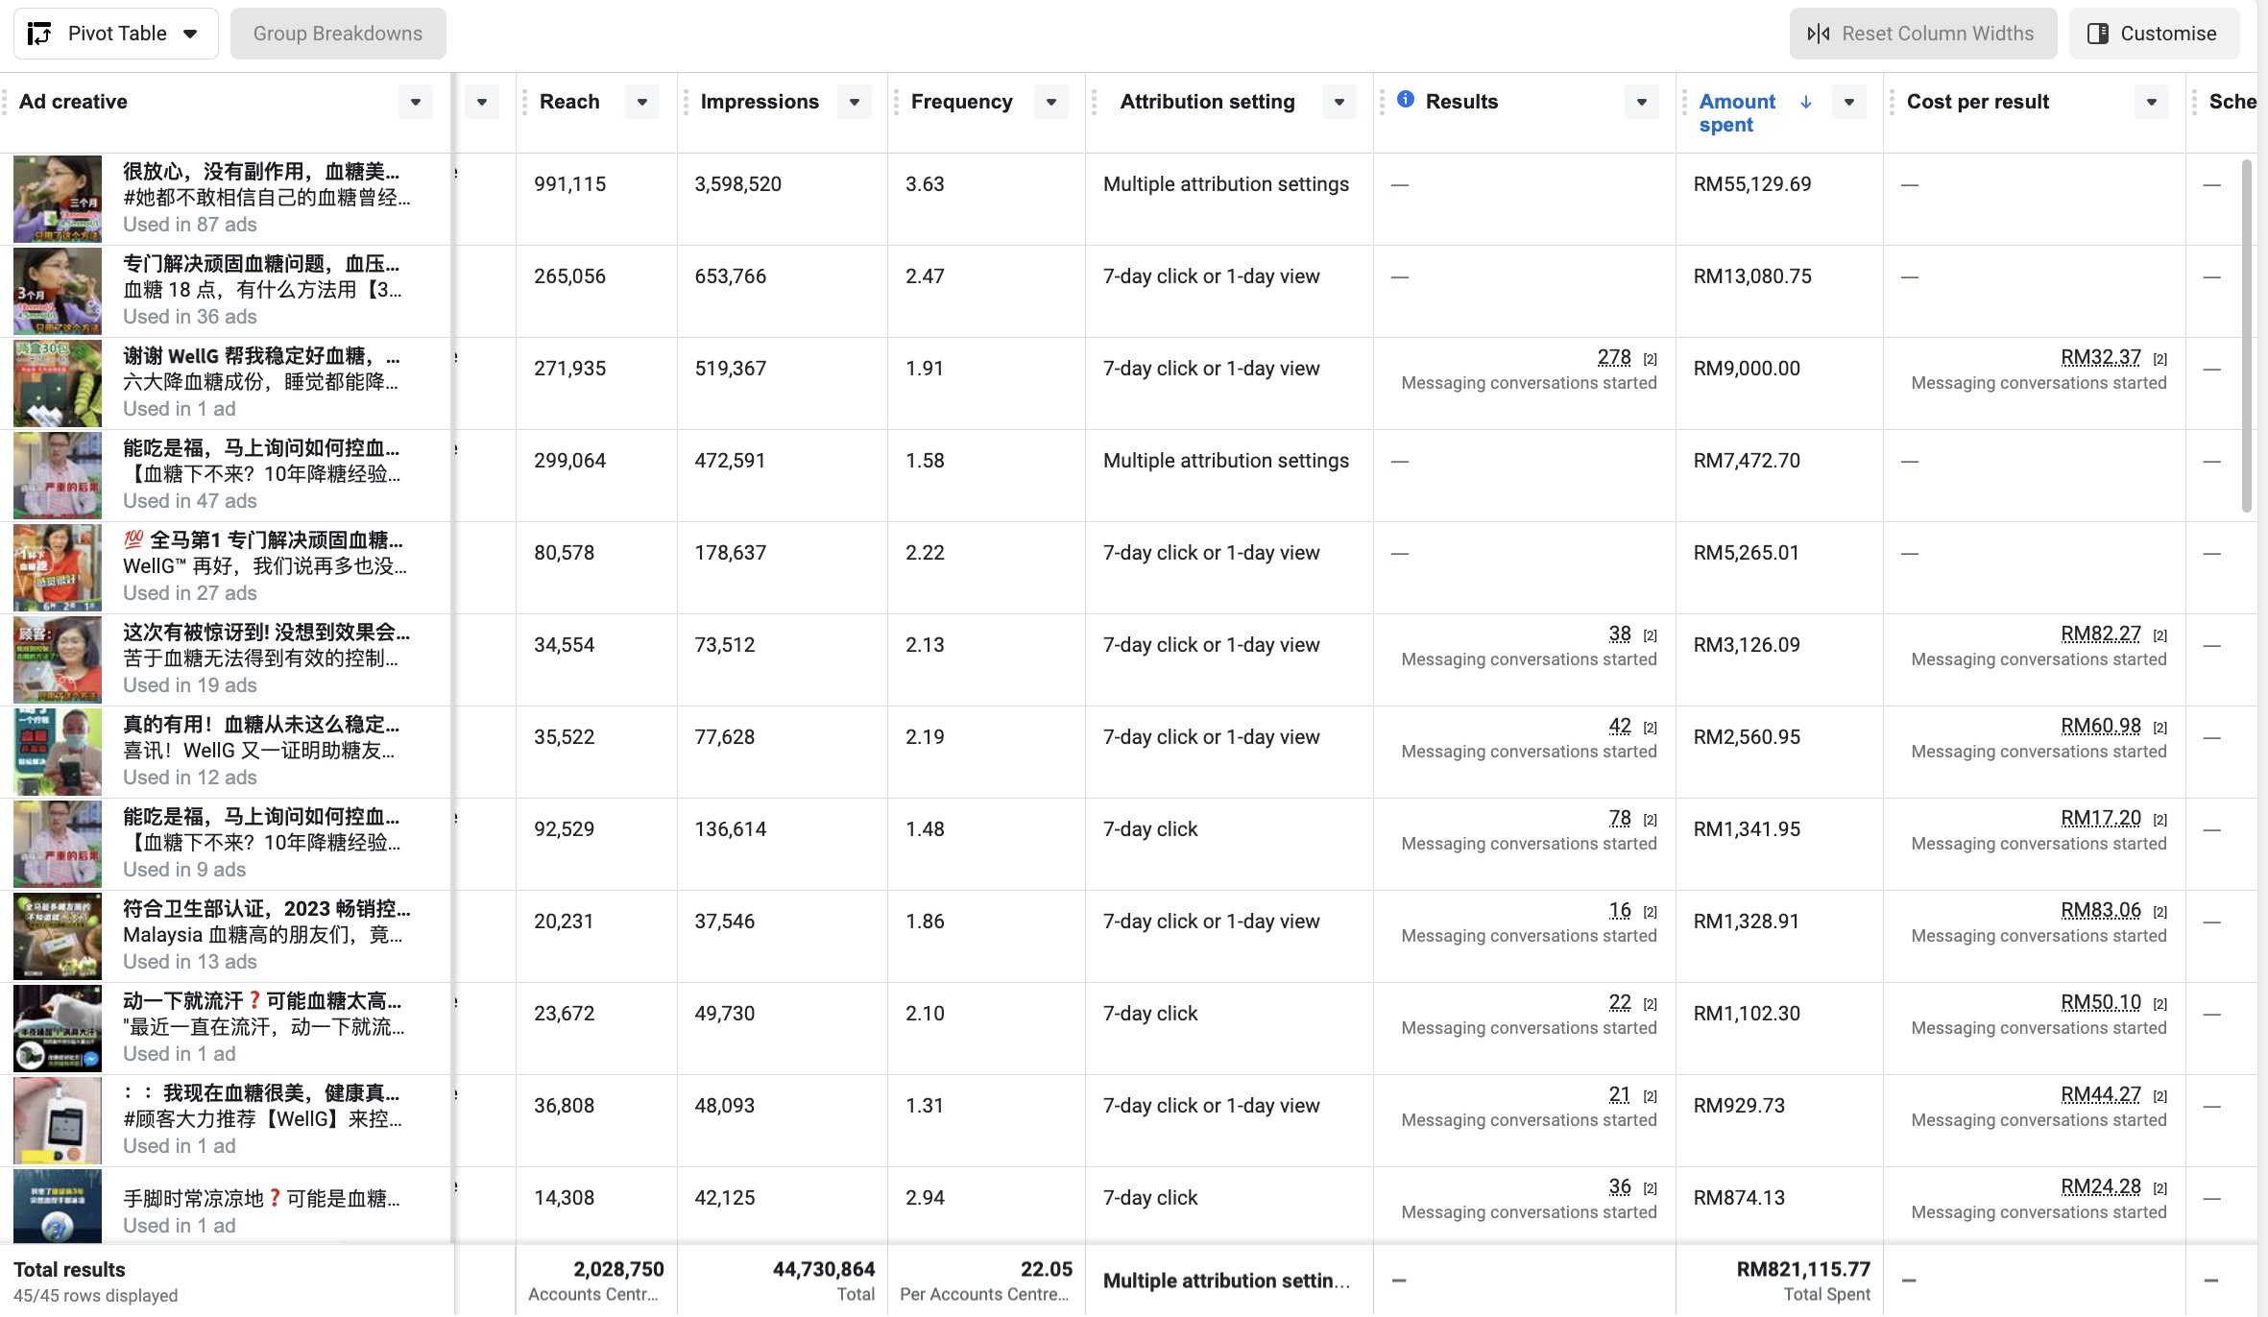Click the Customise columns icon
This screenshot has width=2268, height=1317.
click(2098, 34)
